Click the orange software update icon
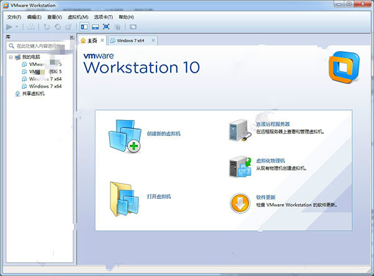The image size is (374, 276). pos(240,203)
